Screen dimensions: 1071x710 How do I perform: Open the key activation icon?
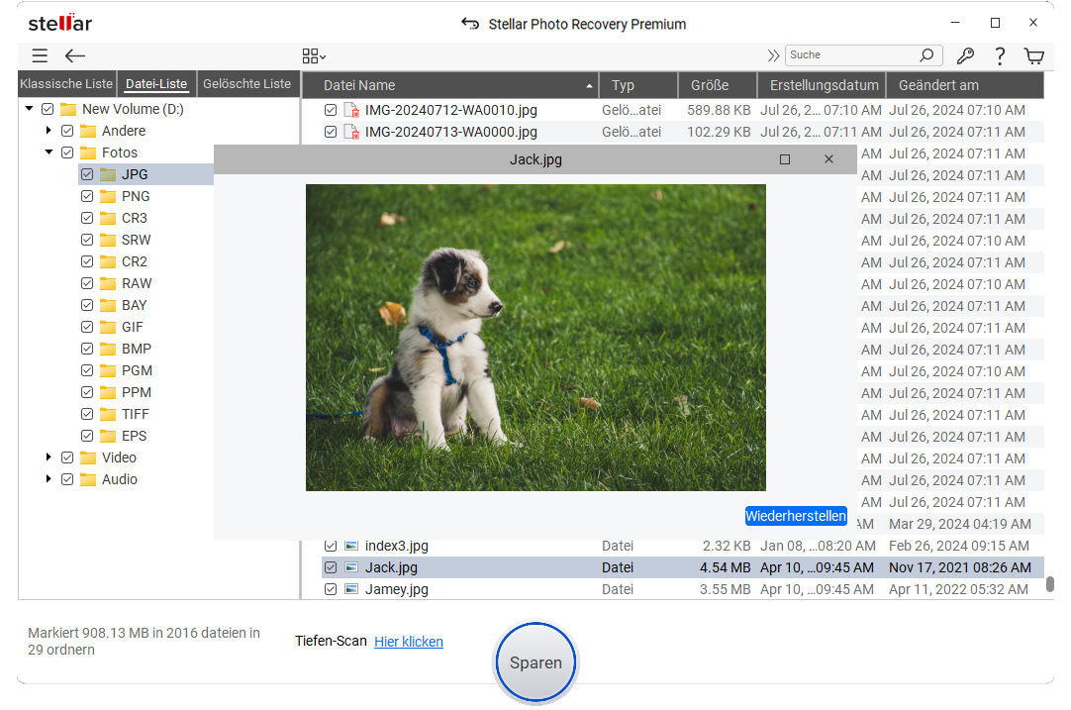click(965, 56)
